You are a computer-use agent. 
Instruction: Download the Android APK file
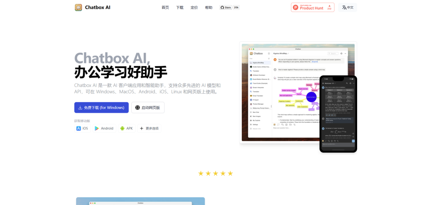coord(127,128)
